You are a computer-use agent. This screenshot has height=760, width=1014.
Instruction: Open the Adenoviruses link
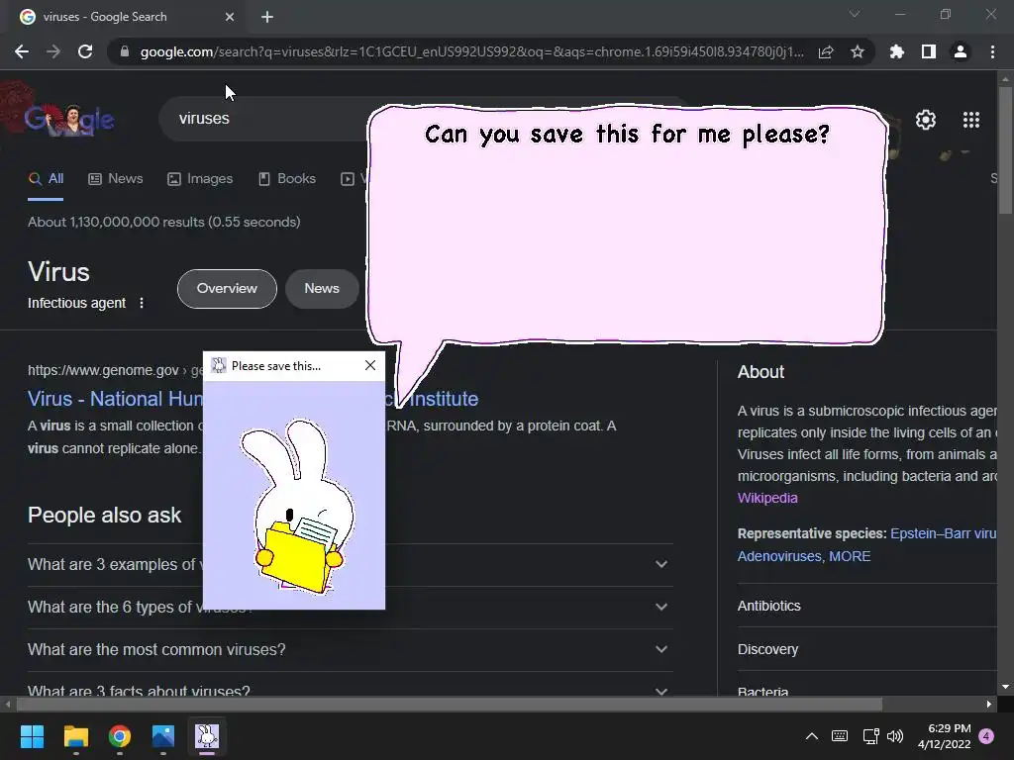[780, 556]
